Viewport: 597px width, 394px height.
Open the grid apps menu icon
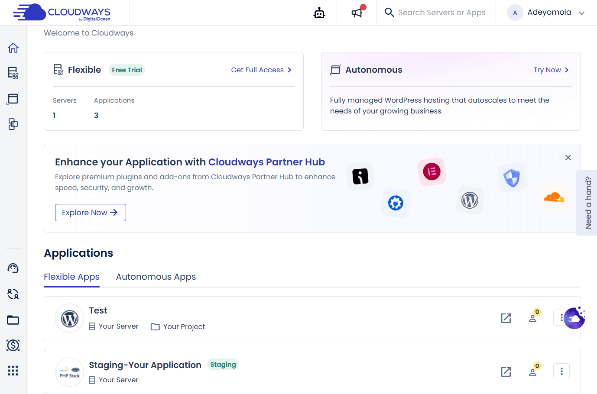coord(13,371)
